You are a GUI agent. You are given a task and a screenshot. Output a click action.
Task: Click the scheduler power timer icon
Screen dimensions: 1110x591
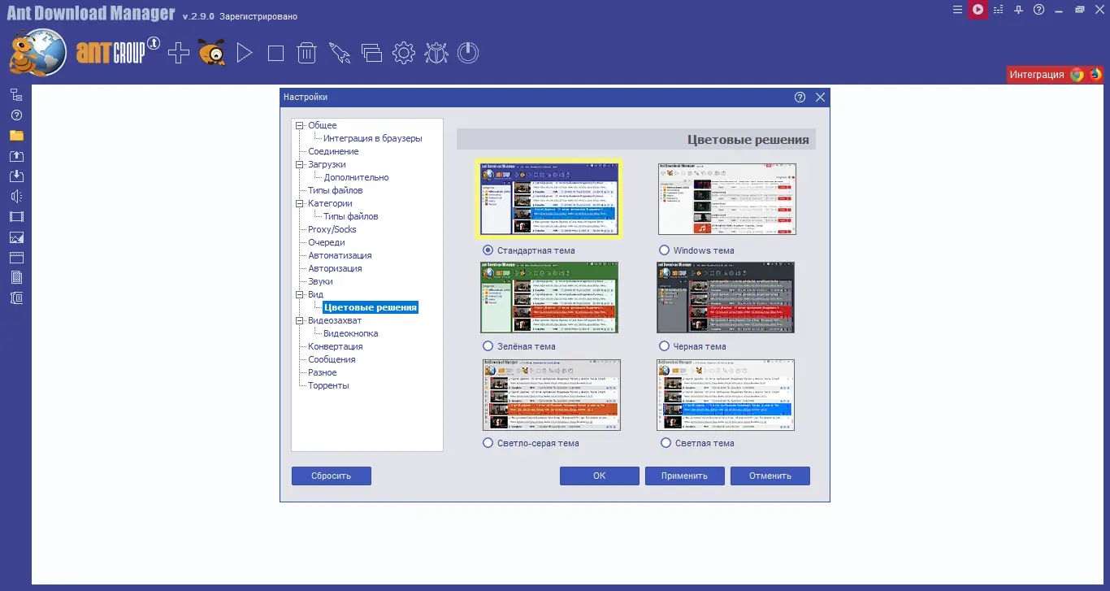coord(468,52)
